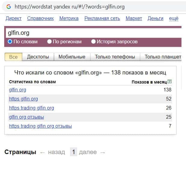Viewport: 186px width, 171px height.
Task: Switch to the Только телефоны tab
Action: [x=115, y=57]
